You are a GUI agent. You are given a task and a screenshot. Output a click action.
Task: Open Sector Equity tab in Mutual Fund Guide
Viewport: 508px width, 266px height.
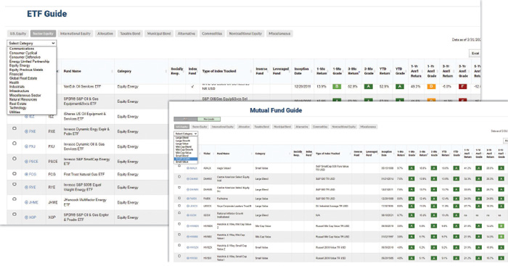200,127
